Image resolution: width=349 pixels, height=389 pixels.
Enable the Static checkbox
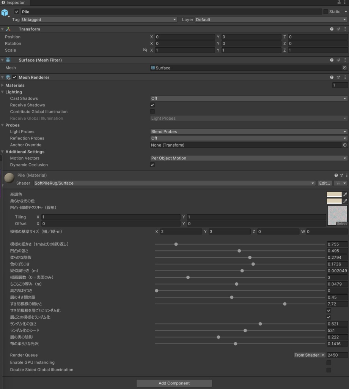tap(326, 12)
